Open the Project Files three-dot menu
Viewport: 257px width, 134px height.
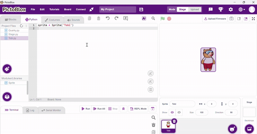click(26, 26)
